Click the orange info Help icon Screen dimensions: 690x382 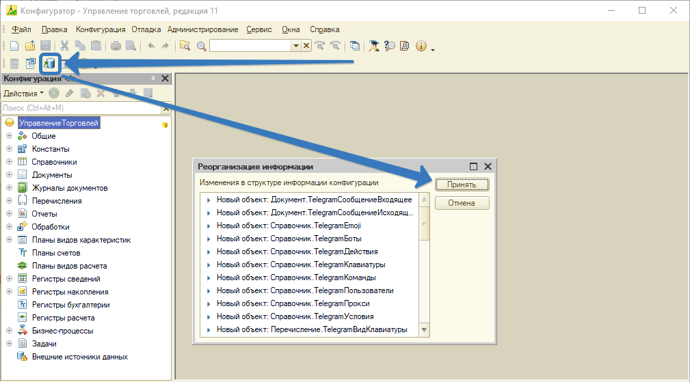coord(421,46)
